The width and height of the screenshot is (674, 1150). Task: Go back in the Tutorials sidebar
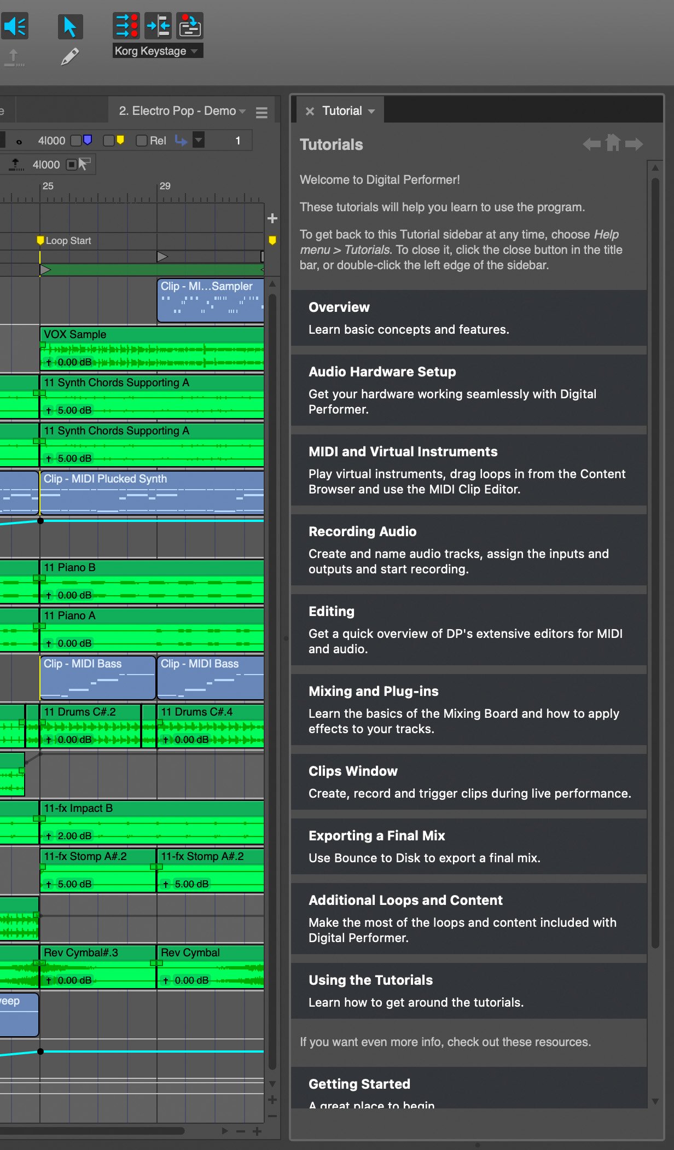(591, 144)
